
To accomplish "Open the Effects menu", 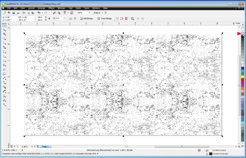I will coord(52,8).
